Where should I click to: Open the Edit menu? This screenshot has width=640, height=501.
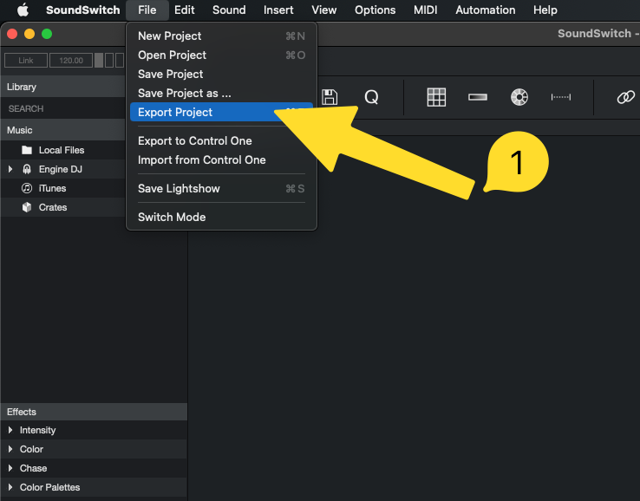[x=184, y=10]
